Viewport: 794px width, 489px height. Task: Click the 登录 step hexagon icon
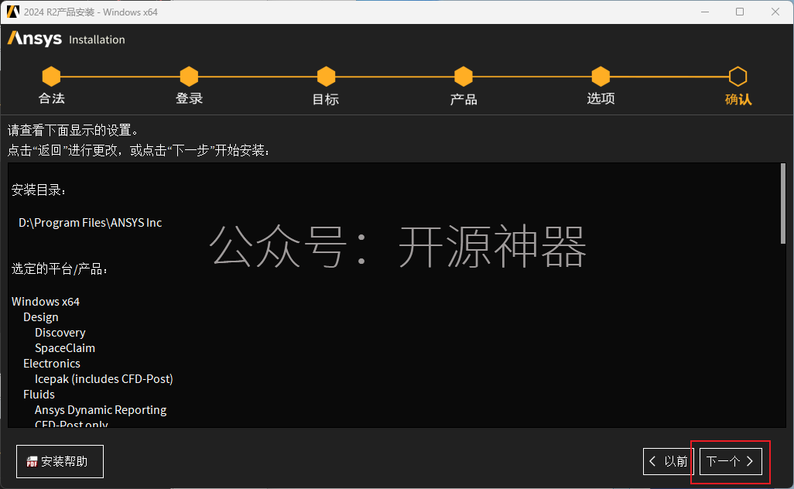pos(189,77)
